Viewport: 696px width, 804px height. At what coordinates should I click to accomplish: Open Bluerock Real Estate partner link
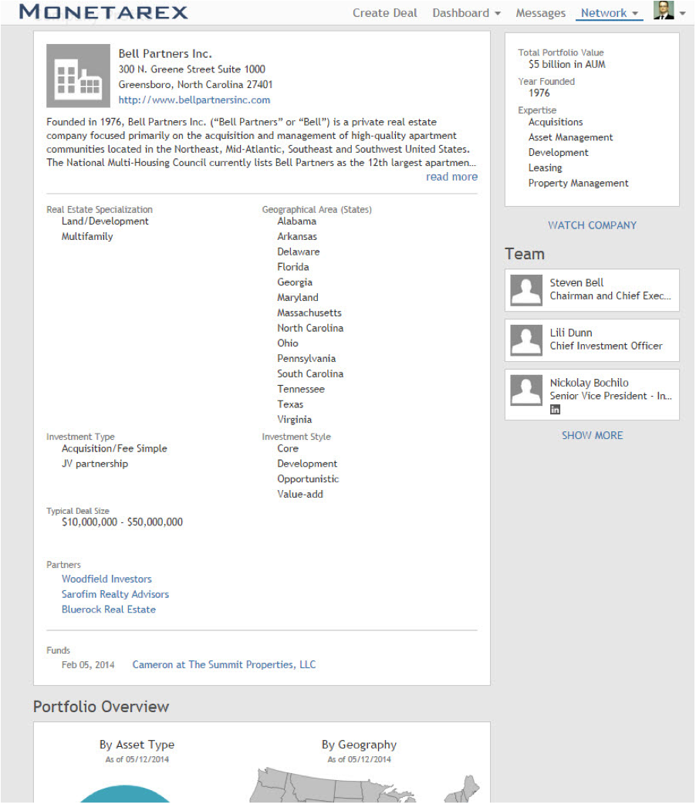[109, 610]
